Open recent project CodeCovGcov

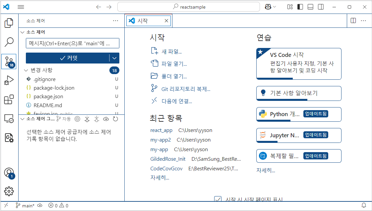click(166, 168)
